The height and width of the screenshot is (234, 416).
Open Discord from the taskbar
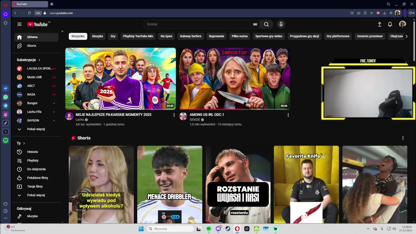coord(218,229)
